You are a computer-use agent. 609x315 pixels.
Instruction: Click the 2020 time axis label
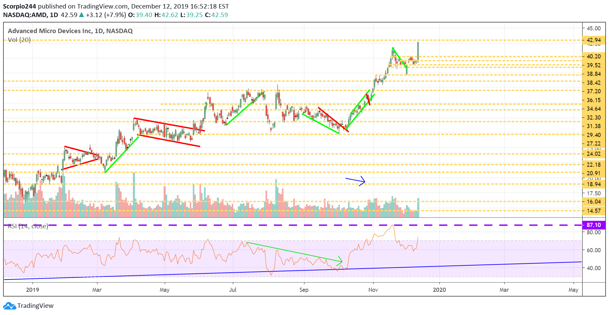(x=439, y=290)
